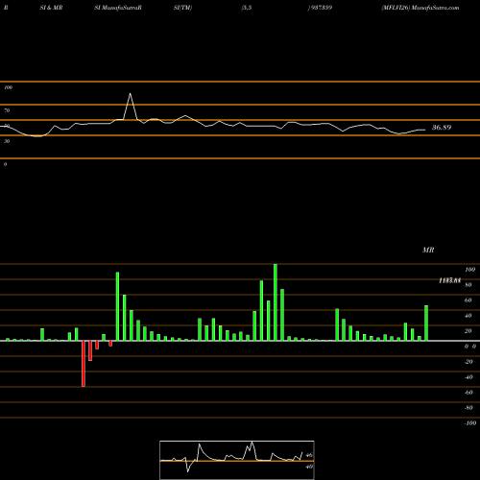Screen dimensions: 480x480
Task: Click the longest red bar in the MR chart
Action: 84,364
